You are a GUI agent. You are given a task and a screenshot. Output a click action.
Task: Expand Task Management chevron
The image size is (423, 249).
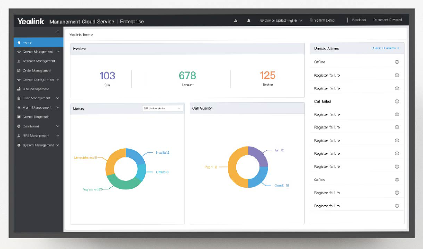pyautogui.click(x=58, y=98)
